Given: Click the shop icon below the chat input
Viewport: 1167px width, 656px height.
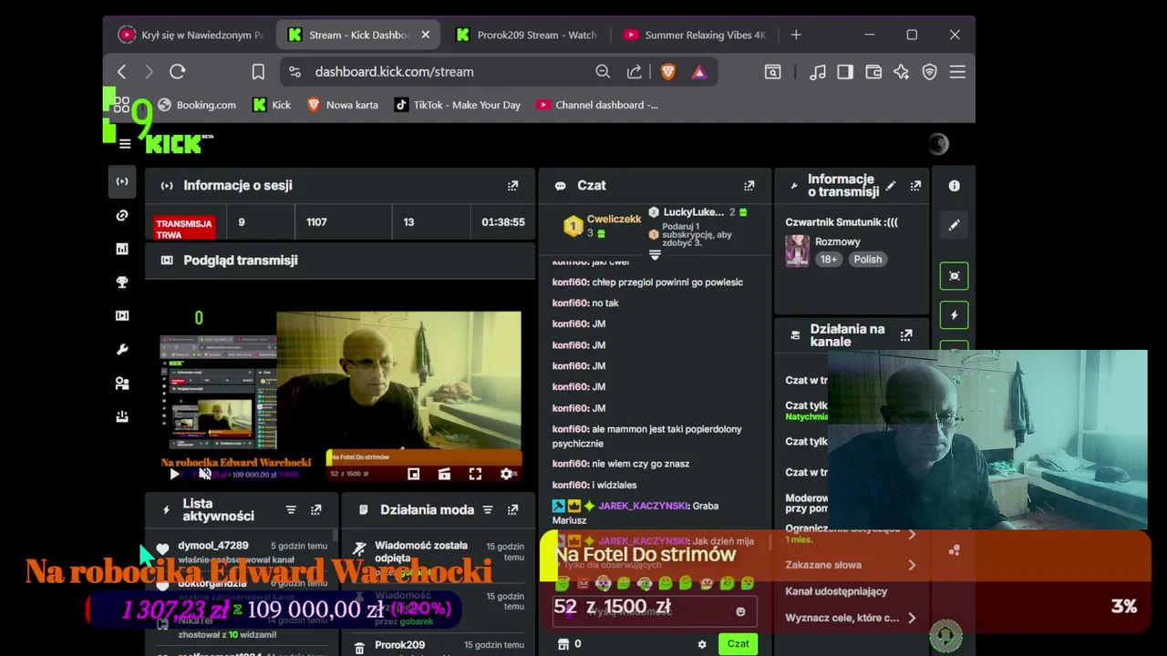Looking at the screenshot, I should (x=563, y=644).
